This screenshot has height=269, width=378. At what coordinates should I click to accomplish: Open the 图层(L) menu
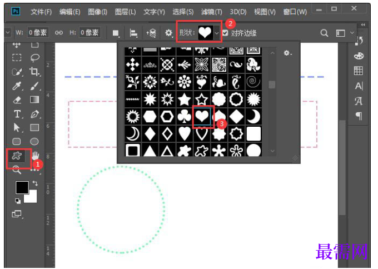tap(126, 12)
